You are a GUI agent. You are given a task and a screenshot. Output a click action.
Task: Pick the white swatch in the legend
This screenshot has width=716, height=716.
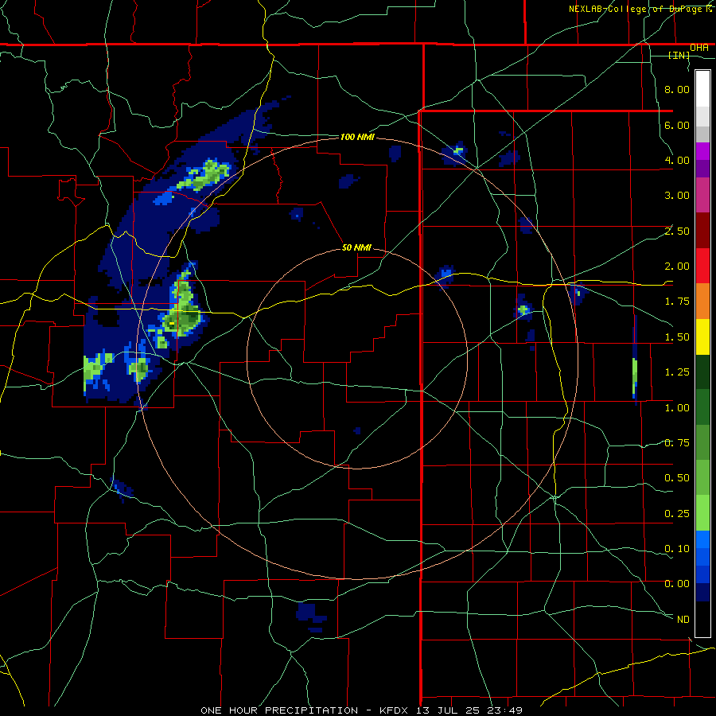(x=702, y=88)
